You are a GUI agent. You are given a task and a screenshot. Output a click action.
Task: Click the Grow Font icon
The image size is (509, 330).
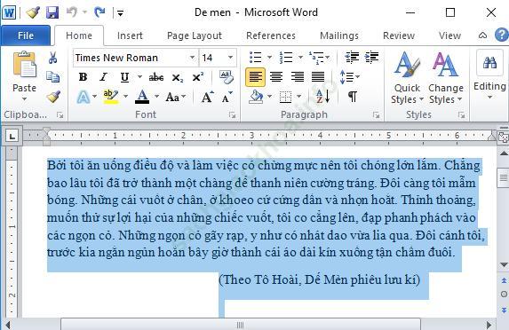pos(207,97)
